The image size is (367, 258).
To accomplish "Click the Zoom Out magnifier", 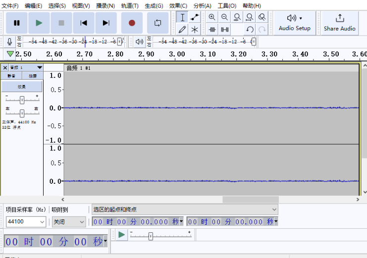I will tap(224, 17).
